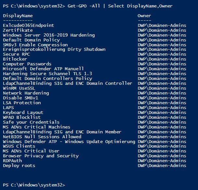
Task: Click SMBv3 Enable Compression line
Action: click(x=35, y=45)
